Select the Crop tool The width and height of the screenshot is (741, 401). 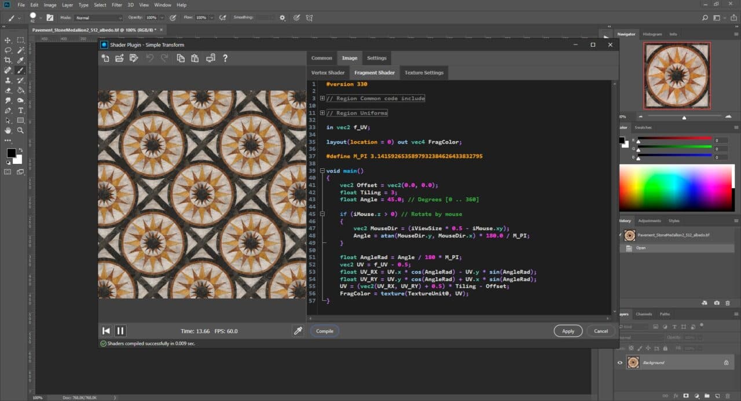(x=8, y=60)
